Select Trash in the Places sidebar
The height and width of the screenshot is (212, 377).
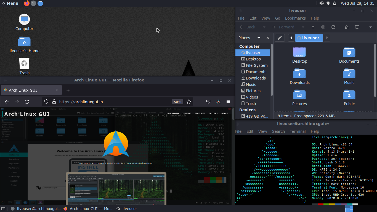(x=253, y=104)
